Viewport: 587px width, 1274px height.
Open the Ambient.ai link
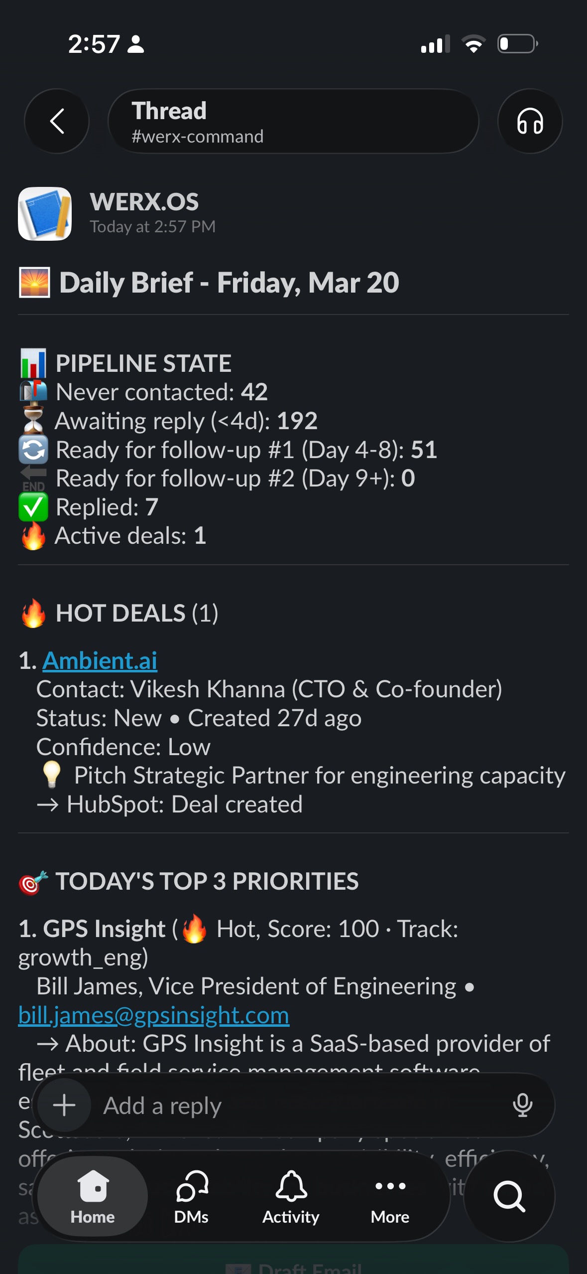[x=100, y=661]
